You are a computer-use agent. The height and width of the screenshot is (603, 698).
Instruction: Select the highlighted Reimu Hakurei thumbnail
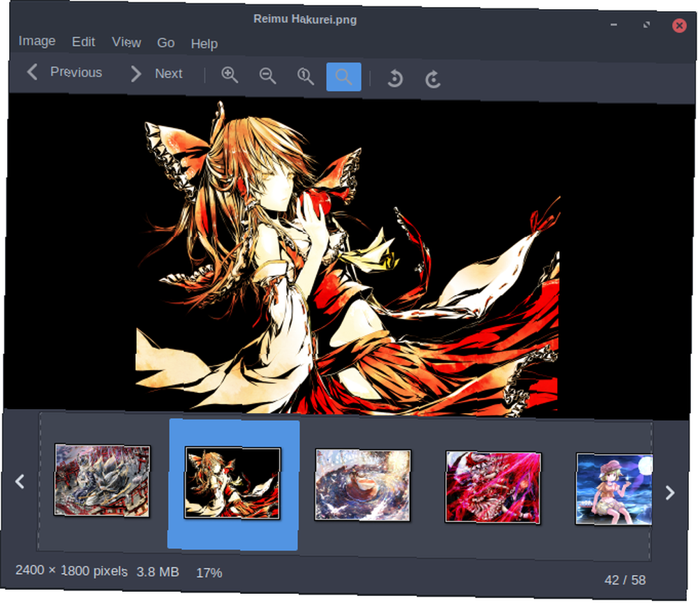[232, 483]
